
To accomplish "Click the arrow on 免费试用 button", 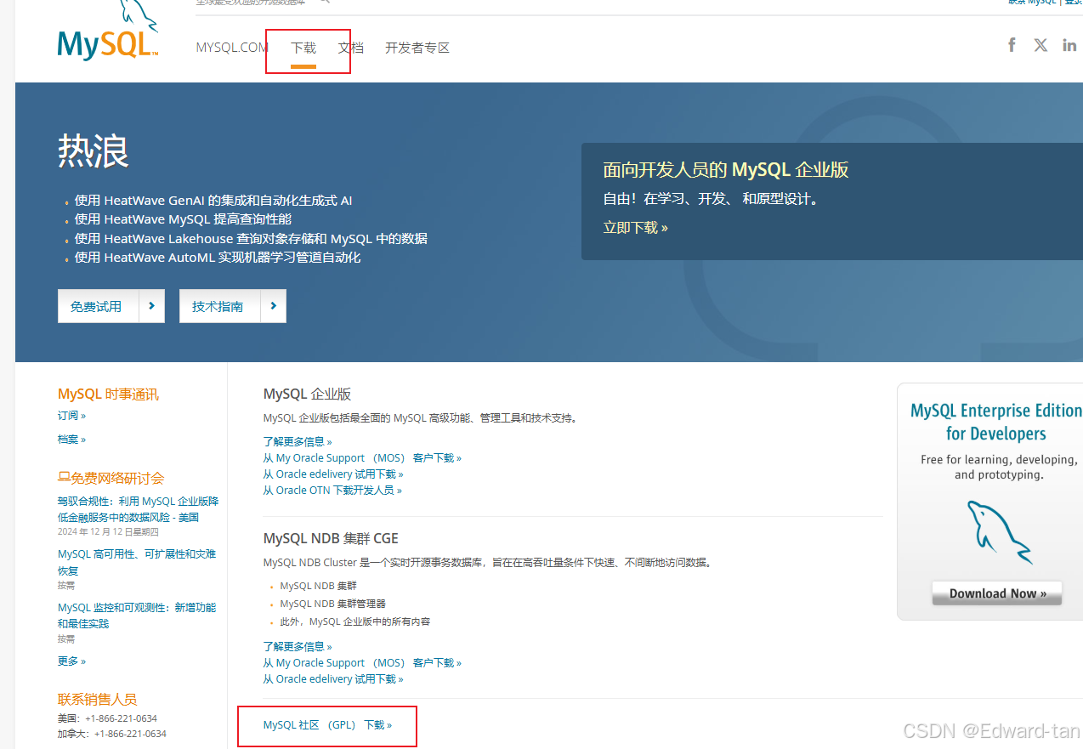I will point(151,306).
